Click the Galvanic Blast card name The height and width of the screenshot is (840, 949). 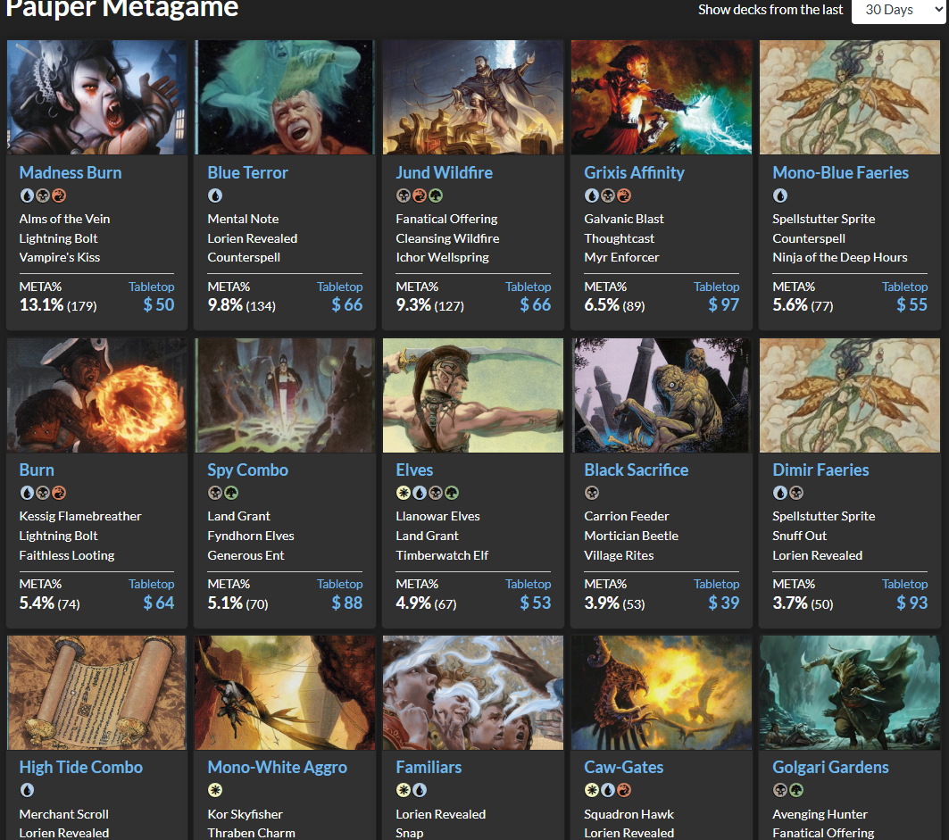624,219
